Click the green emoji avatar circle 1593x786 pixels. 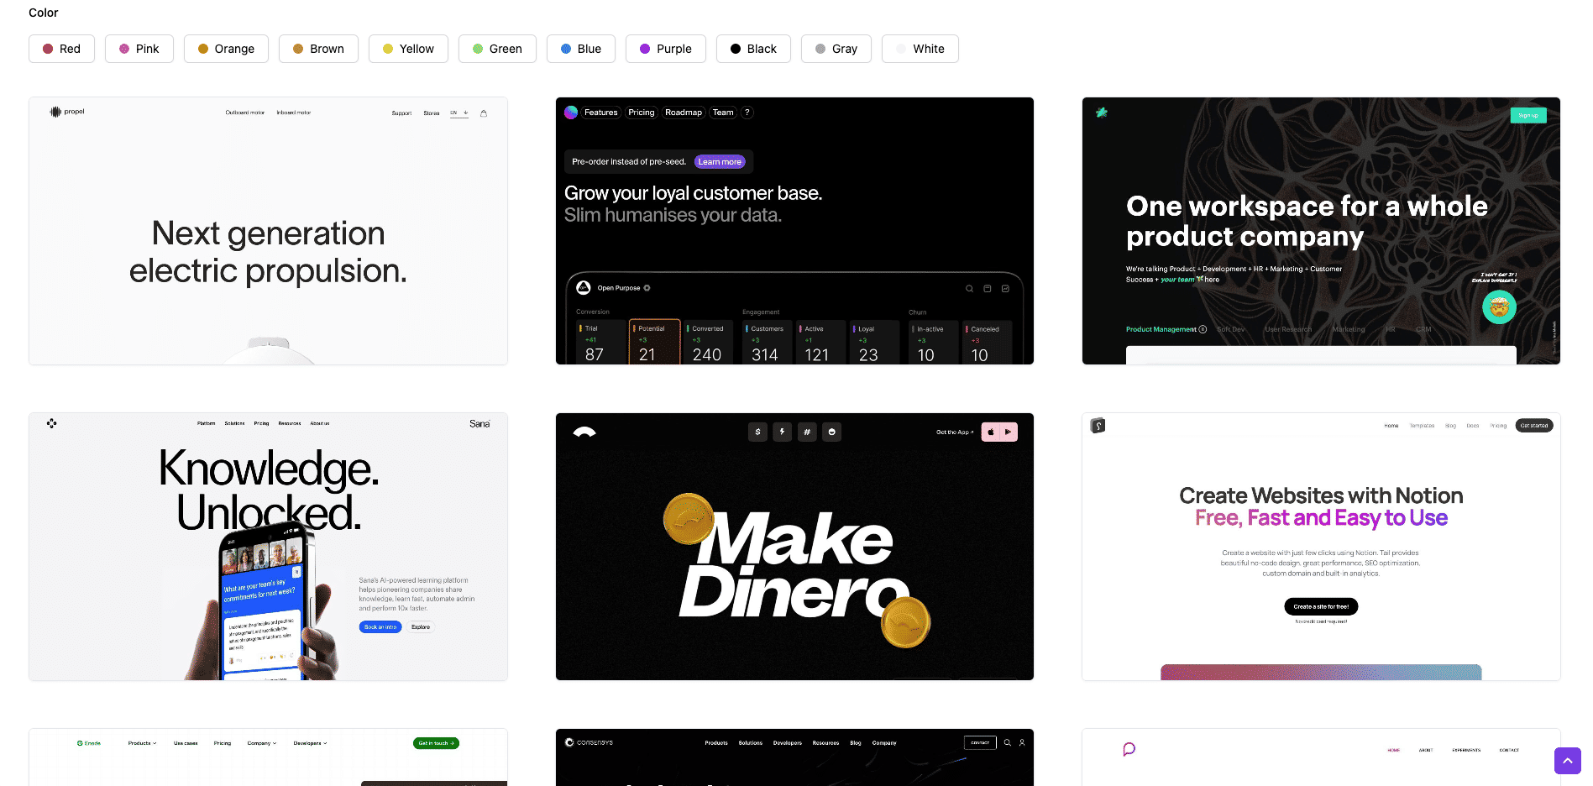coord(1499,307)
